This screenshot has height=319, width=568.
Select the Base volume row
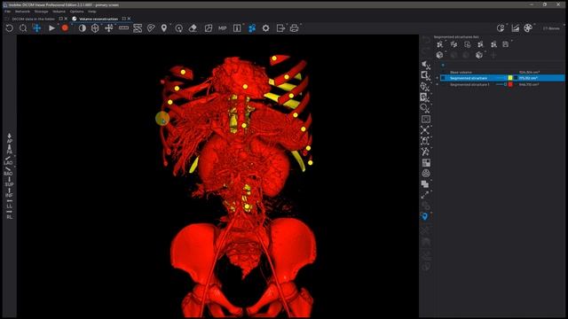(x=500, y=73)
